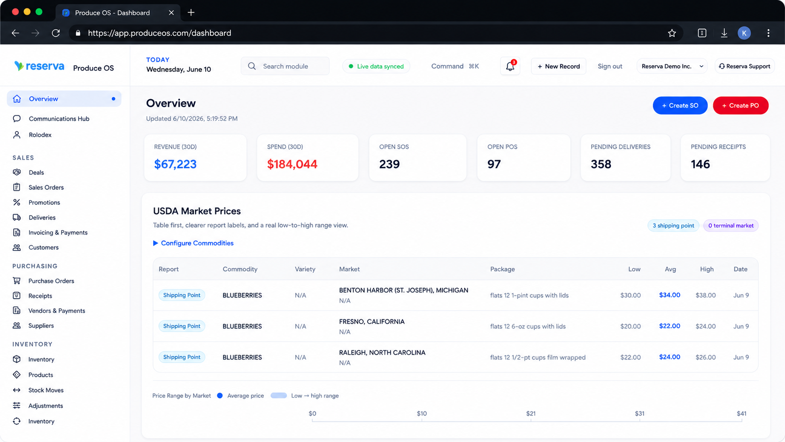Open Suppliers in sidebar
This screenshot has width=785, height=442.
pyautogui.click(x=41, y=326)
